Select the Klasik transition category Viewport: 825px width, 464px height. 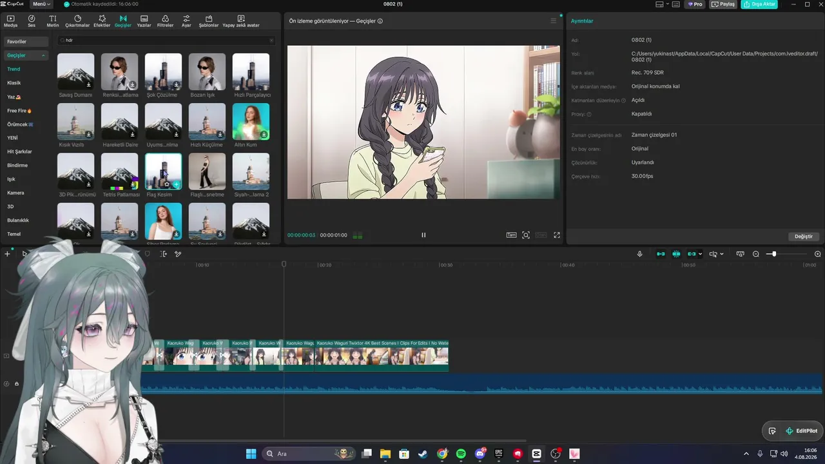pos(14,83)
